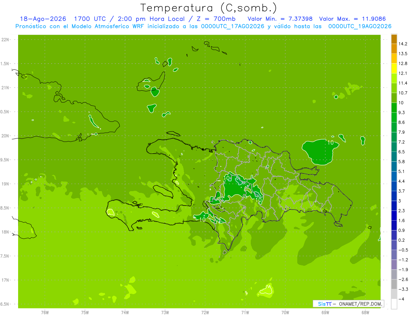Click the '68W' longitude label
This screenshot has height=317, width=410.
pyautogui.click(x=365, y=313)
